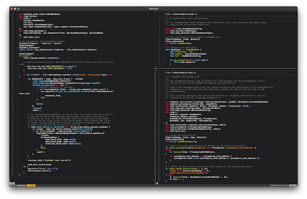Screen dimensions: 307x199
Task: Click the hostname segment in status bar
Action: [293, 185]
